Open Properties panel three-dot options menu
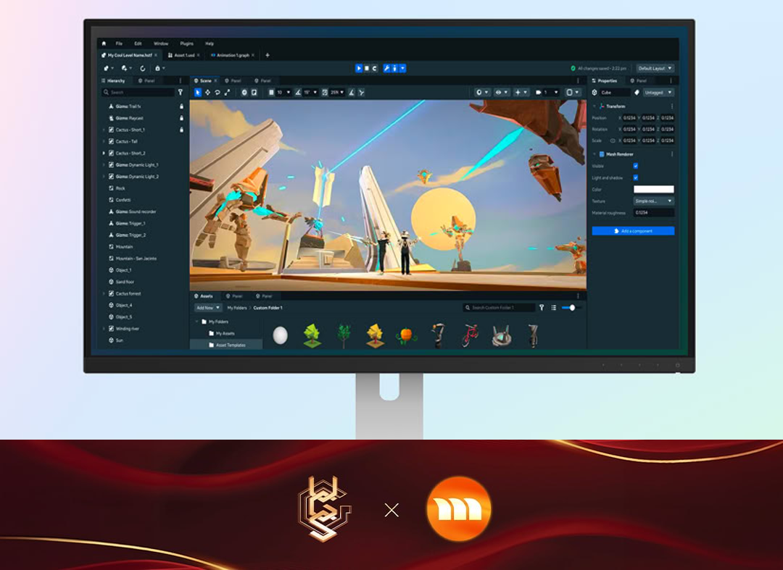Screen dimensions: 783x570 (671, 80)
